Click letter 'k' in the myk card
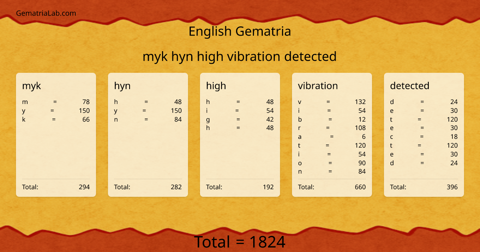The image size is (480, 252). (x=24, y=120)
